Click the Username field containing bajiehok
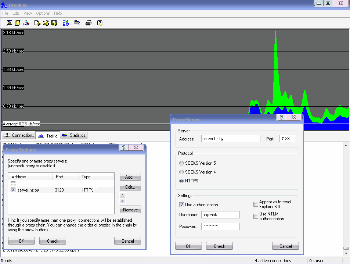Screen dimensions: 350x264 220,215
